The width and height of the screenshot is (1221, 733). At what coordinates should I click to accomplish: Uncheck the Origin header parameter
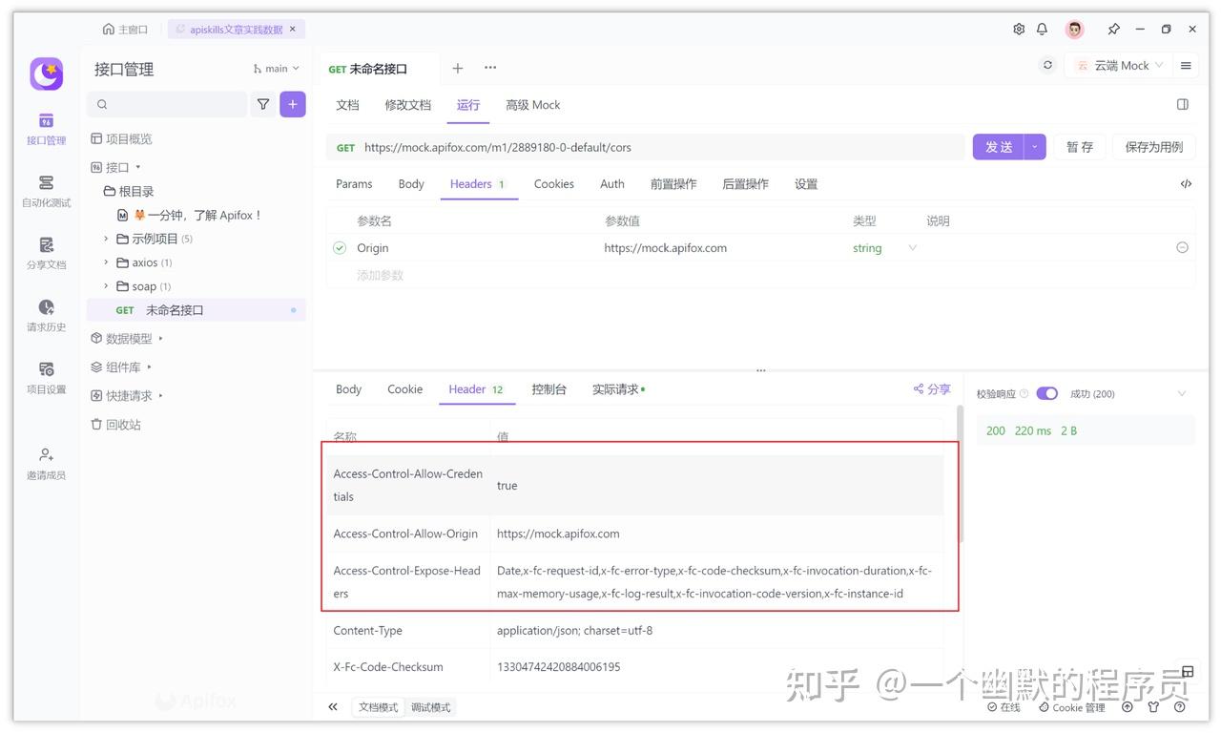(x=339, y=247)
